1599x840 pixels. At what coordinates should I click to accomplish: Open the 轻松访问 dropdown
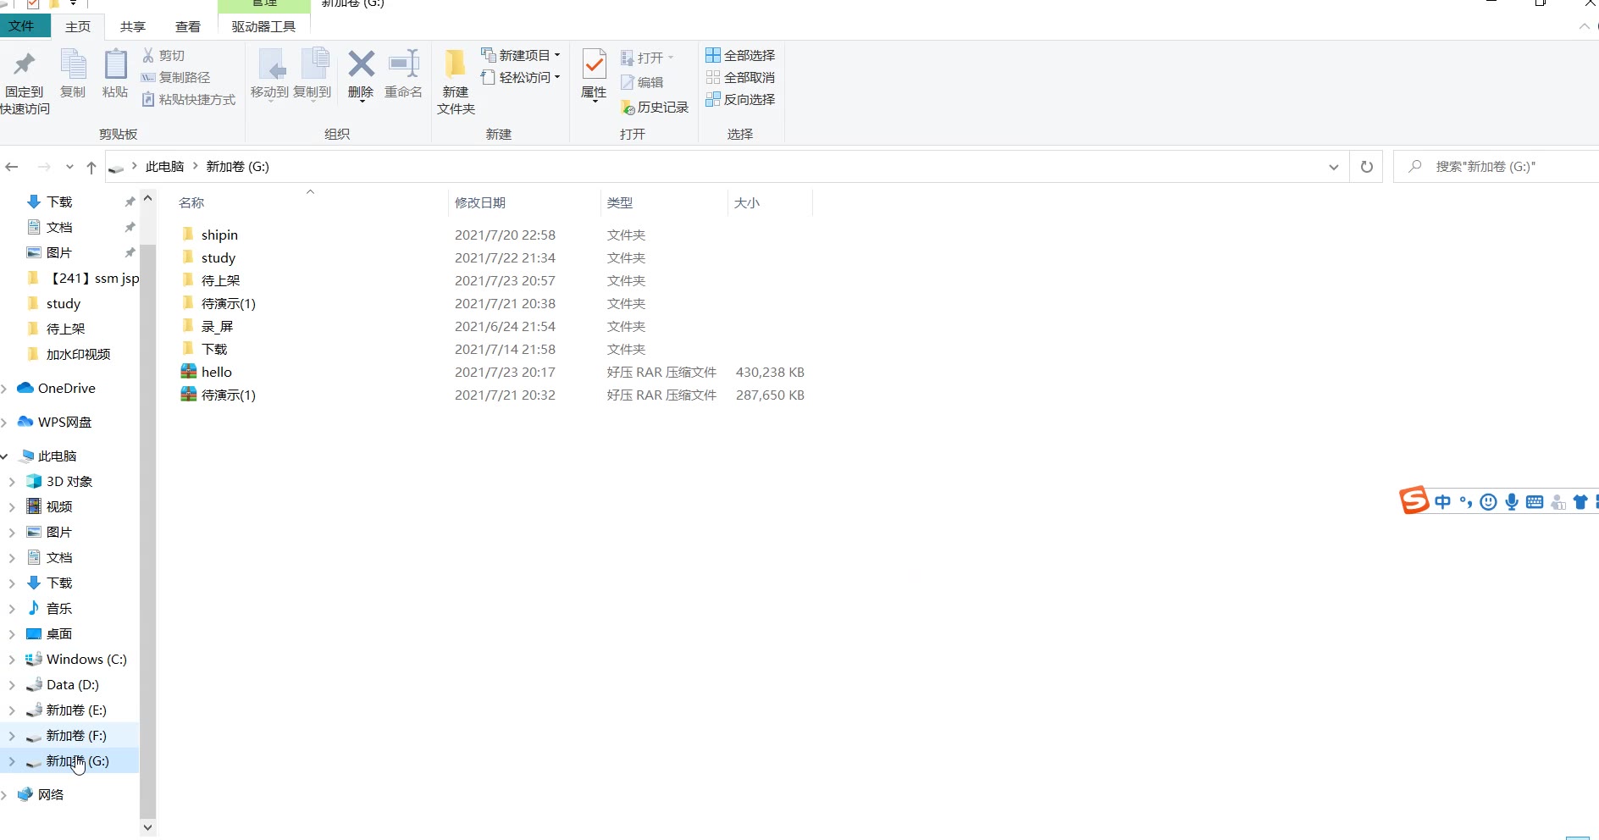[x=521, y=77]
